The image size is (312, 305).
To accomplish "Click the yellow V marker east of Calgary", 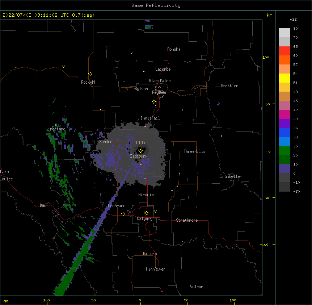I will coord(155,212).
